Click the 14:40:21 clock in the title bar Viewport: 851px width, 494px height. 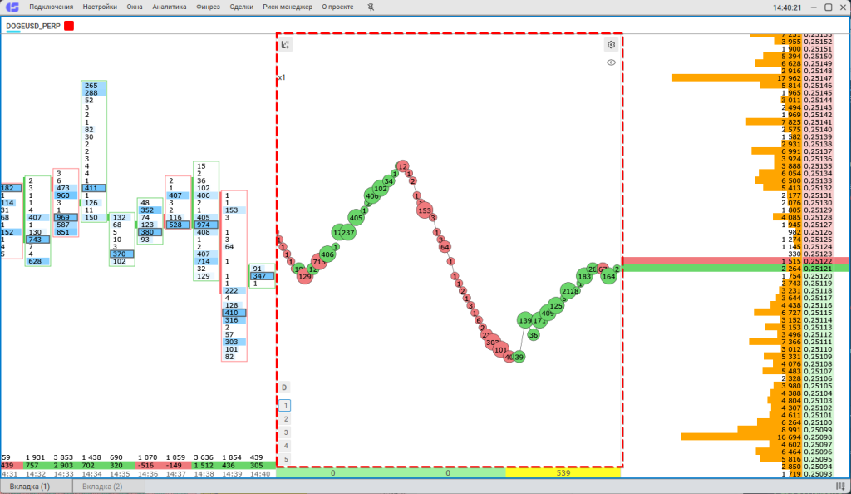(787, 7)
